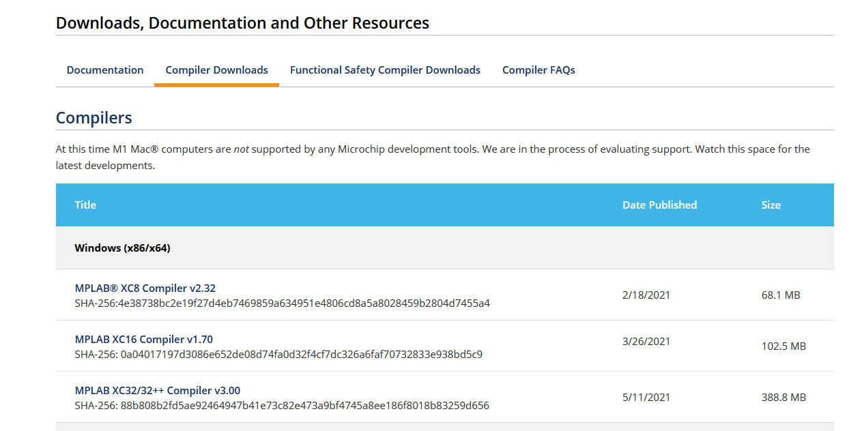
Task: Click the M1 Mac support notice paragraph
Action: point(433,157)
